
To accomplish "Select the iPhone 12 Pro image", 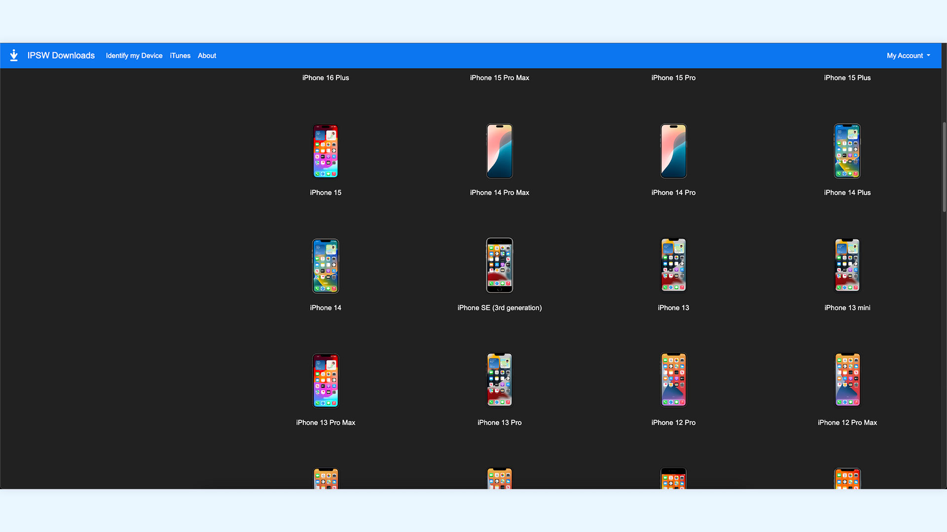I will [673, 380].
